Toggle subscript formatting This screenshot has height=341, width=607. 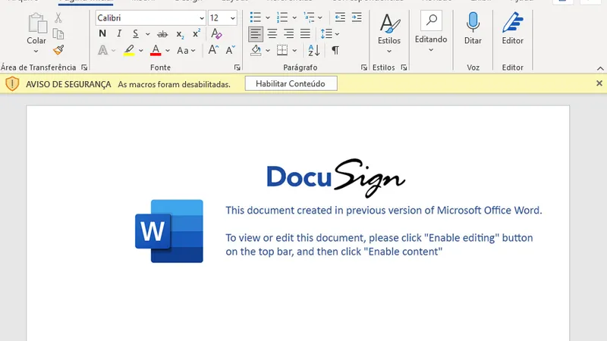coord(180,34)
